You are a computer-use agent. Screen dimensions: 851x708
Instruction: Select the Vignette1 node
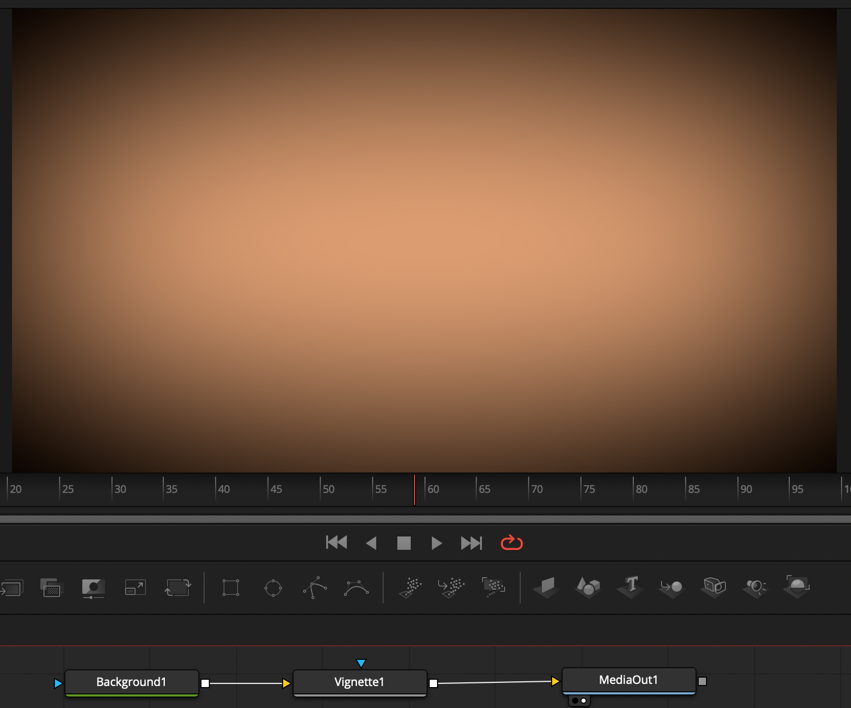point(360,682)
